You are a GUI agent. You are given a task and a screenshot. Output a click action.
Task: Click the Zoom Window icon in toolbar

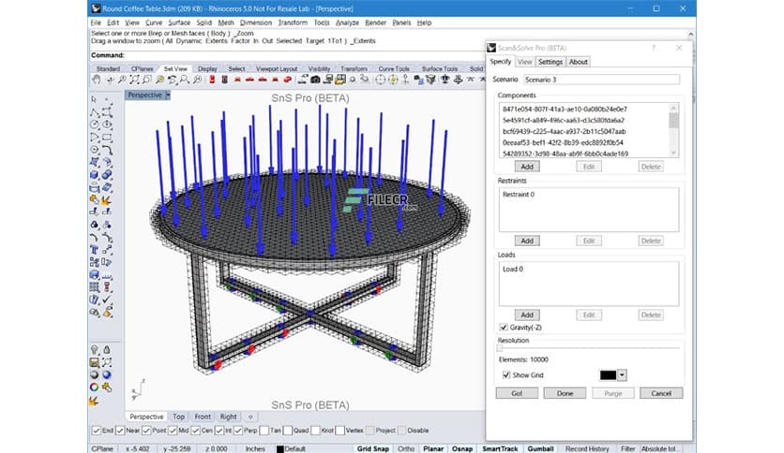click(147, 80)
